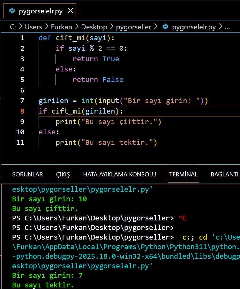240x289 pixels.
Task: Select the TERMİNAL panel tab
Action: point(184,174)
